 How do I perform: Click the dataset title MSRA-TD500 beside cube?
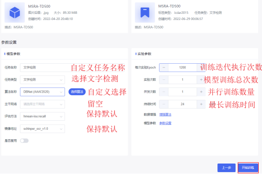click(39, 6)
